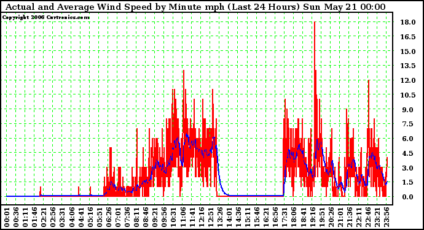This screenshot has width=424, height=230.
Task: Click the 23:56 time axis label
Action: click(387, 217)
